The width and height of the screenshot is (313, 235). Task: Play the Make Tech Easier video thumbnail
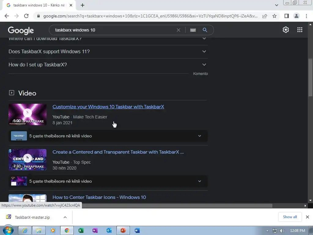tap(28, 114)
